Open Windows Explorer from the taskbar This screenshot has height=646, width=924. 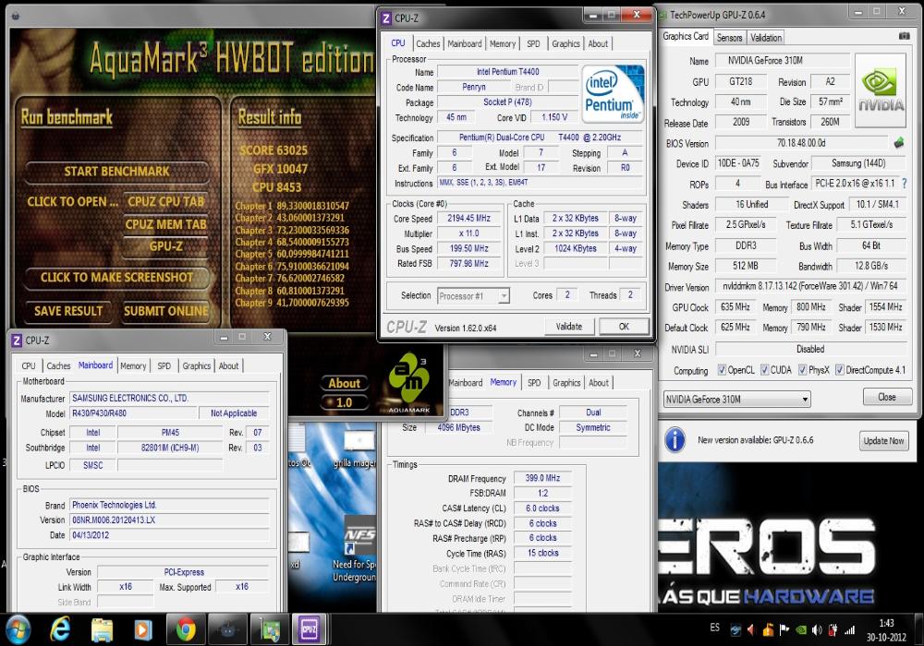click(102, 630)
